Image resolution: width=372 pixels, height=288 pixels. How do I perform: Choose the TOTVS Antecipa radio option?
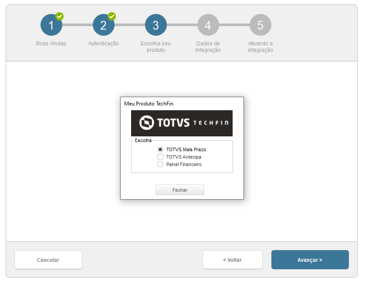(179, 157)
